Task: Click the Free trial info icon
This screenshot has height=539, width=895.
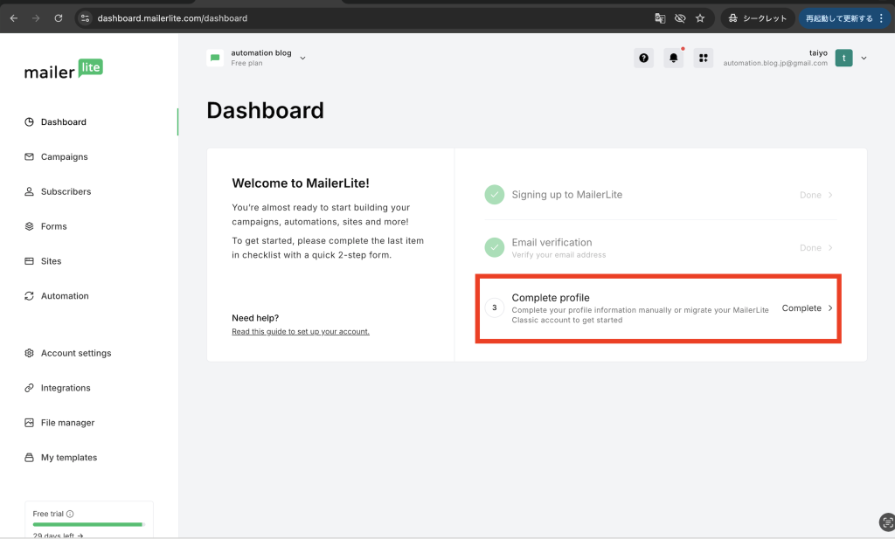Action: [x=70, y=514]
